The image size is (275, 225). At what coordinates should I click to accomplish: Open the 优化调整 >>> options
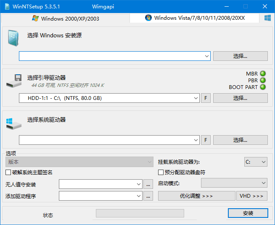196,196
